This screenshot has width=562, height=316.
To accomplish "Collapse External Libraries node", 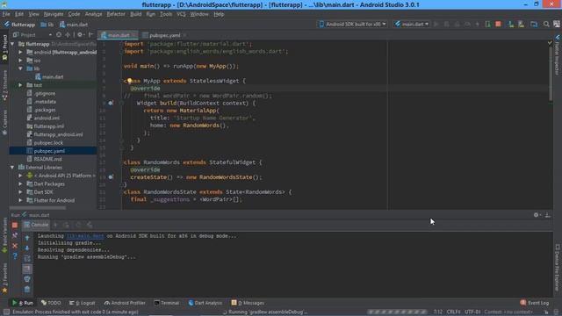I will click(x=12, y=168).
